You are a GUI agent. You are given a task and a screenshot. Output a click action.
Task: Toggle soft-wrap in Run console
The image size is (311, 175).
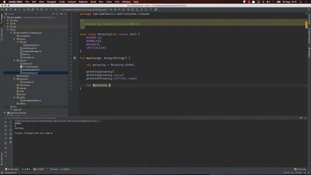point(11,130)
